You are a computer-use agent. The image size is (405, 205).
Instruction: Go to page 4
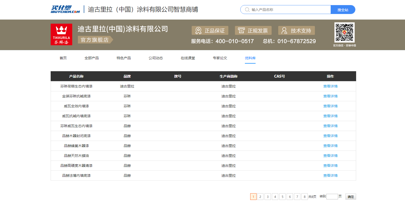[x=275, y=197]
